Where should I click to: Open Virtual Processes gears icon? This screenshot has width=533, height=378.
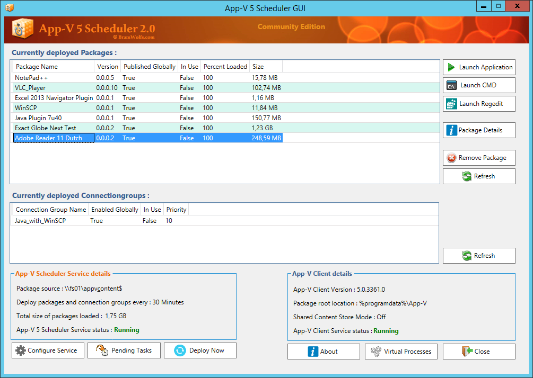tap(376, 351)
